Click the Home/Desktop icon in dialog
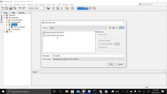The height and width of the screenshot is (94, 167). point(114,28)
